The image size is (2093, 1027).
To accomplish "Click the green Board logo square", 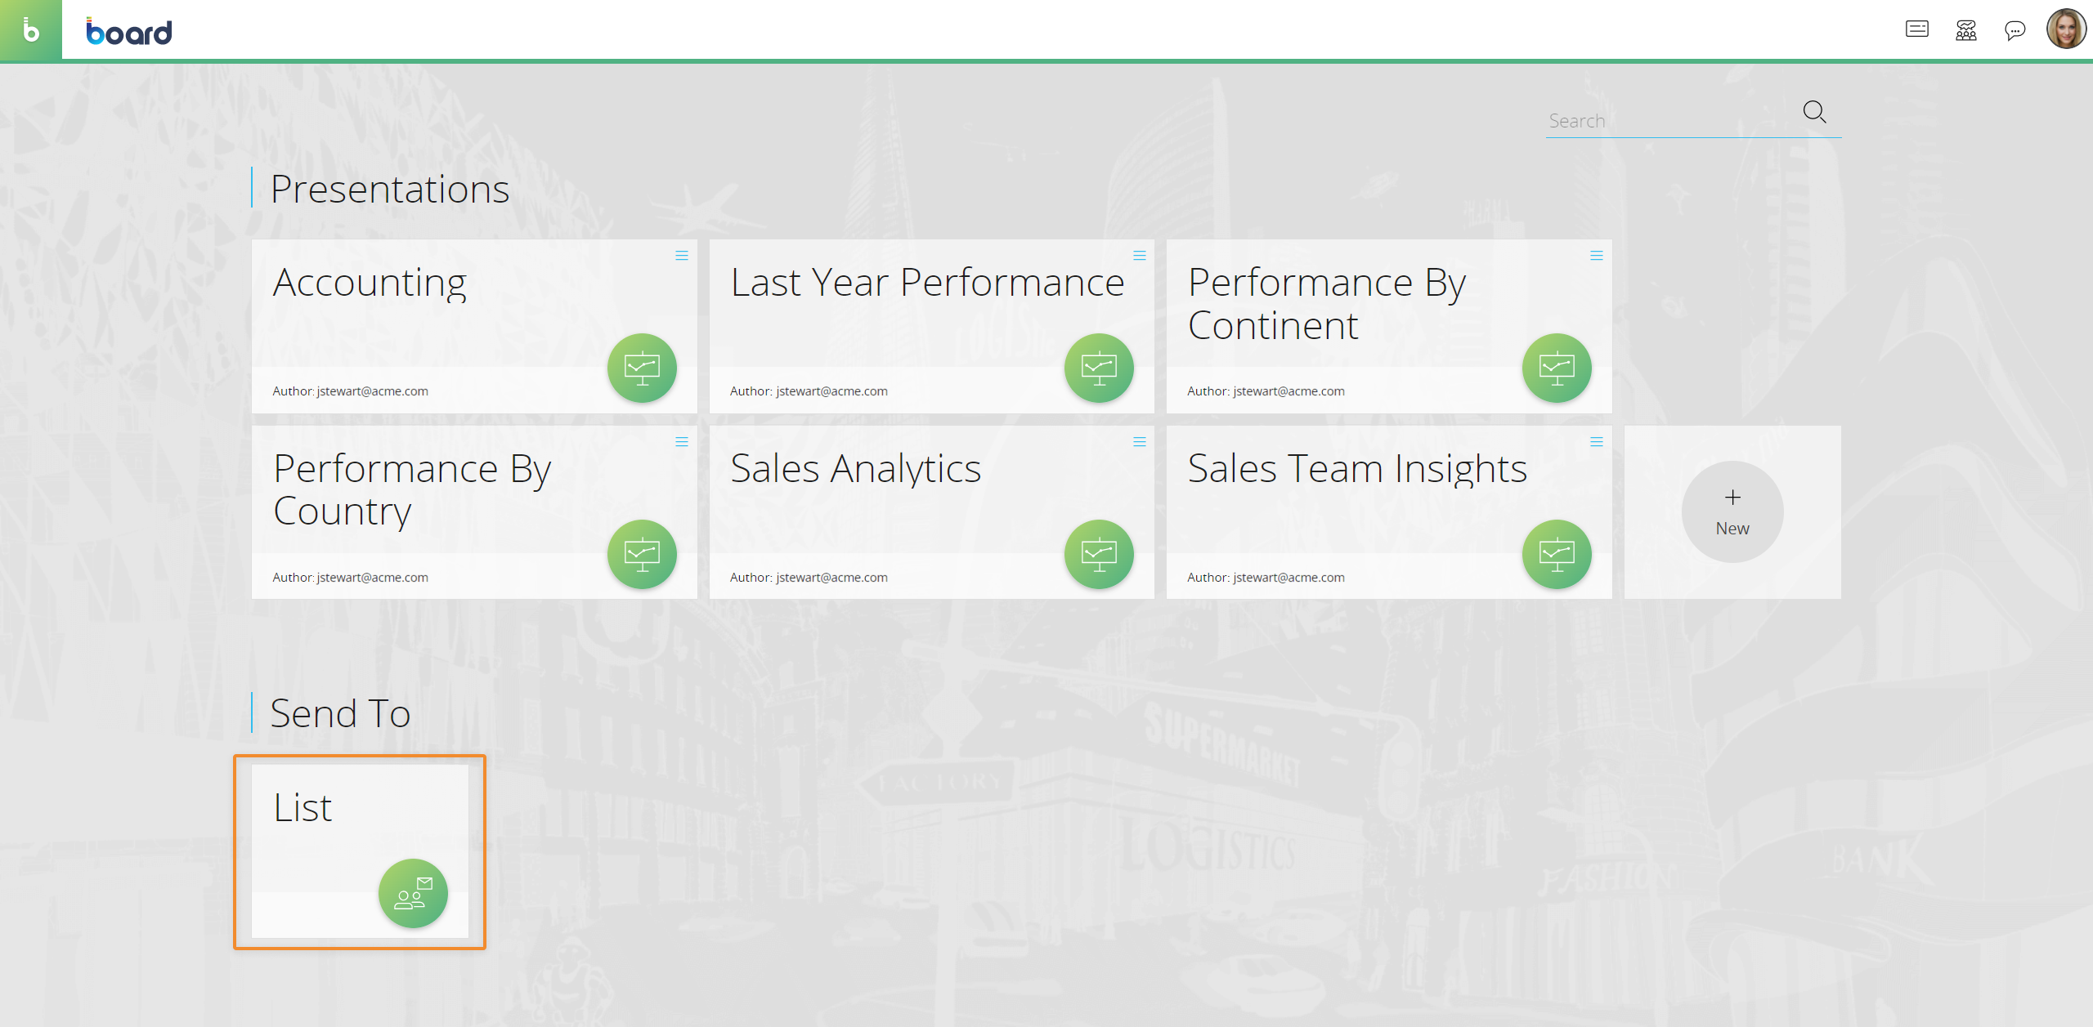I will click(30, 30).
